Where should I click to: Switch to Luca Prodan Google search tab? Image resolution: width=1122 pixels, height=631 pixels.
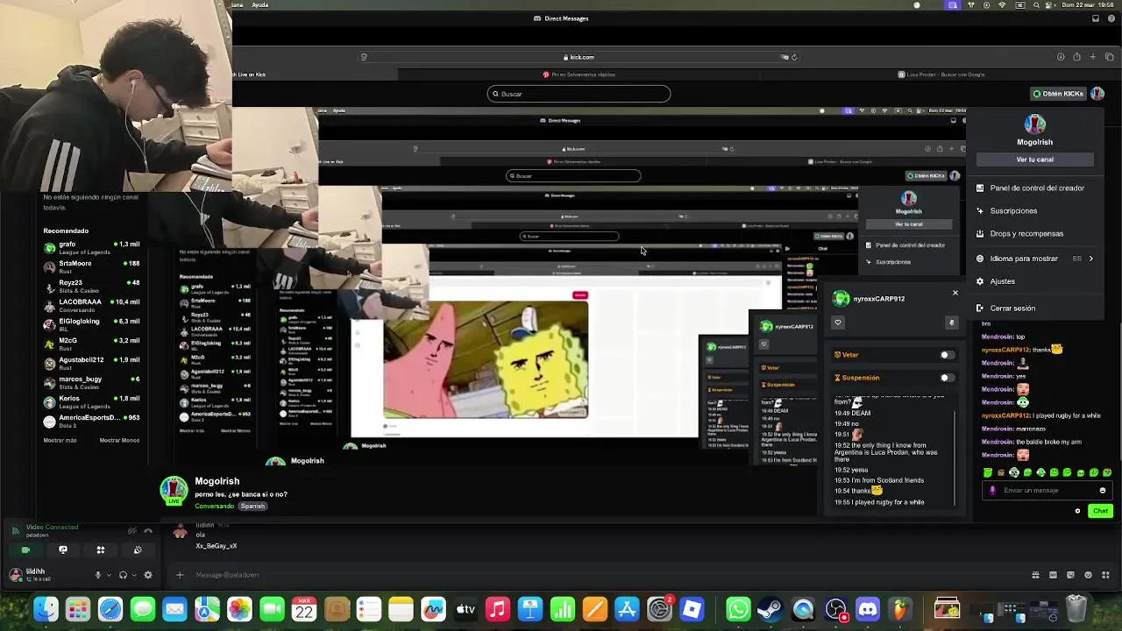tap(941, 74)
